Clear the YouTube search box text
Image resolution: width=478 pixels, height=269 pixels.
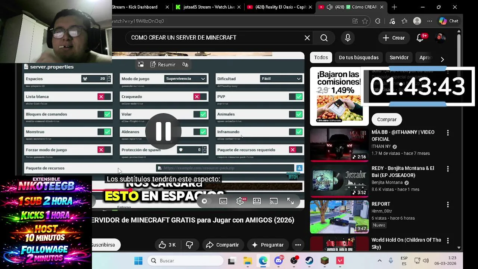pos(307,38)
